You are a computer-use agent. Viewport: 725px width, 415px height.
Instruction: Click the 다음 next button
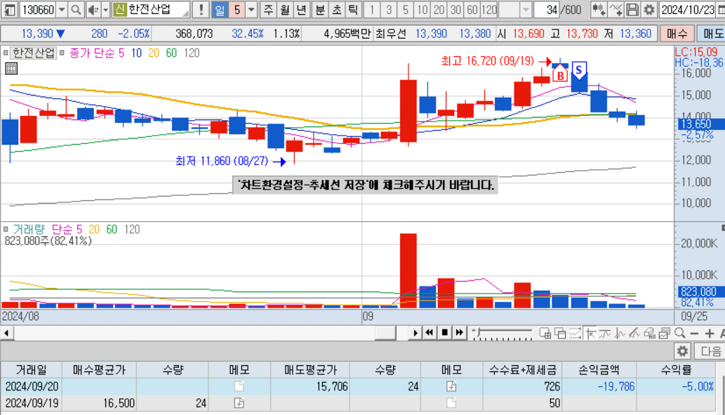click(x=710, y=351)
